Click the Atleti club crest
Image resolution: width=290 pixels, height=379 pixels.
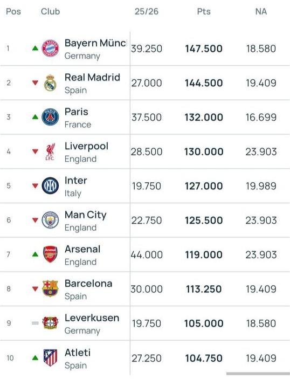pyautogui.click(x=50, y=358)
